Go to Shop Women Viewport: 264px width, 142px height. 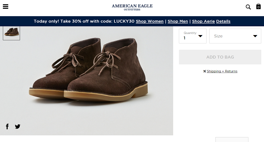[150, 21]
